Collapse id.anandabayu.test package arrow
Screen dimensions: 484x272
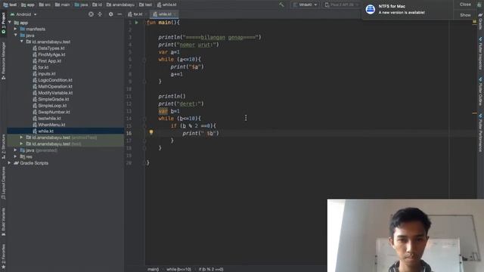tap(22, 42)
